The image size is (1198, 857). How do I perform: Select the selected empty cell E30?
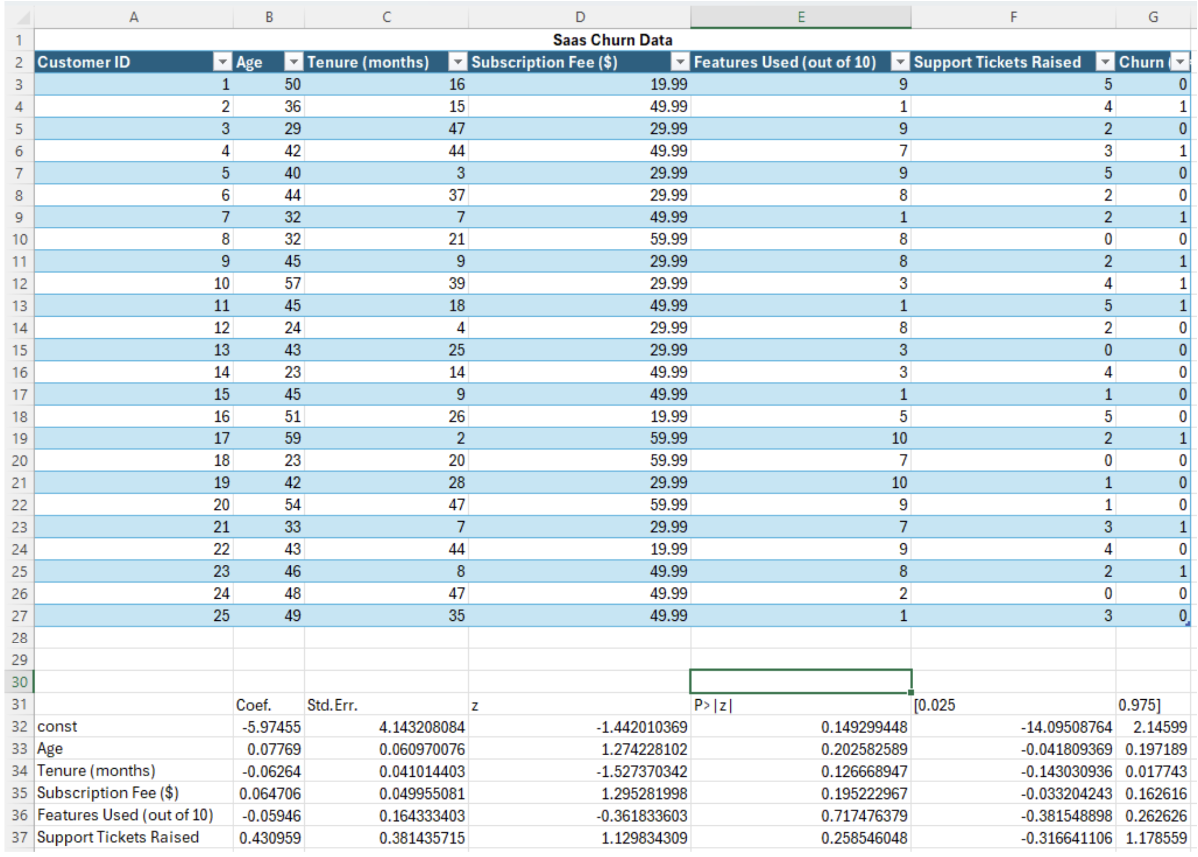click(x=801, y=682)
